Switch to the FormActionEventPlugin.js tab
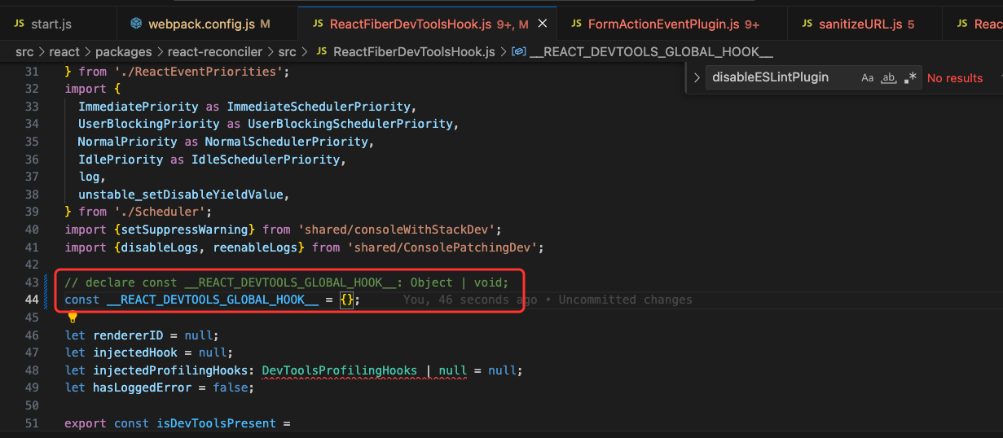The image size is (1003, 438). tap(665, 24)
